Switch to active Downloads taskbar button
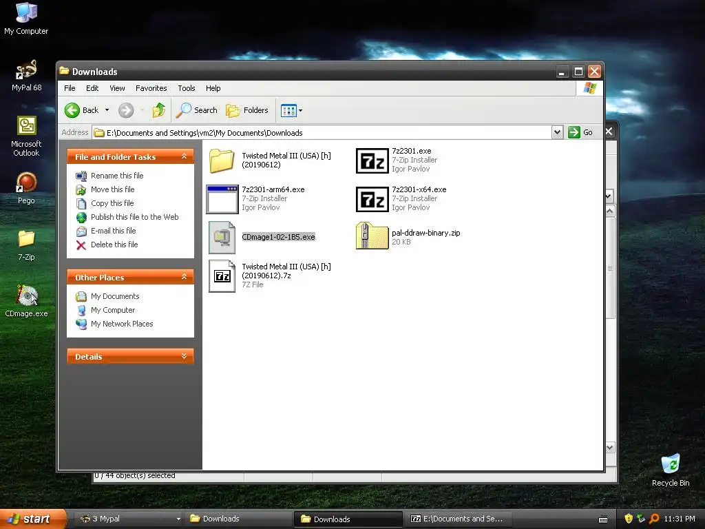 click(348, 519)
